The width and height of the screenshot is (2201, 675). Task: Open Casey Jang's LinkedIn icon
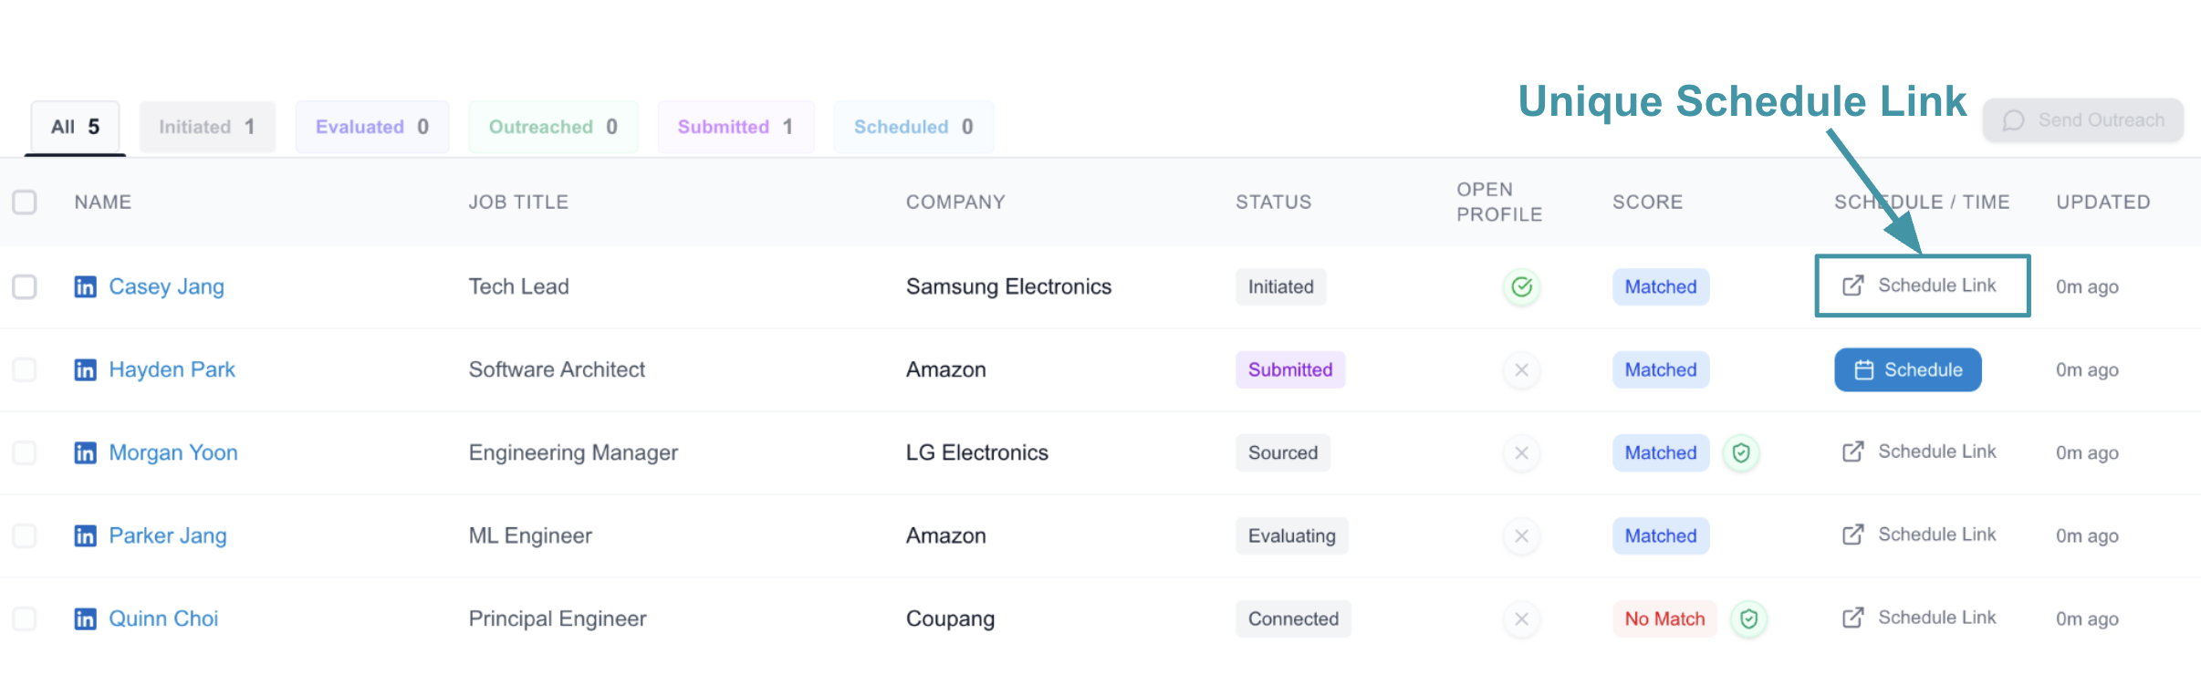(x=85, y=287)
